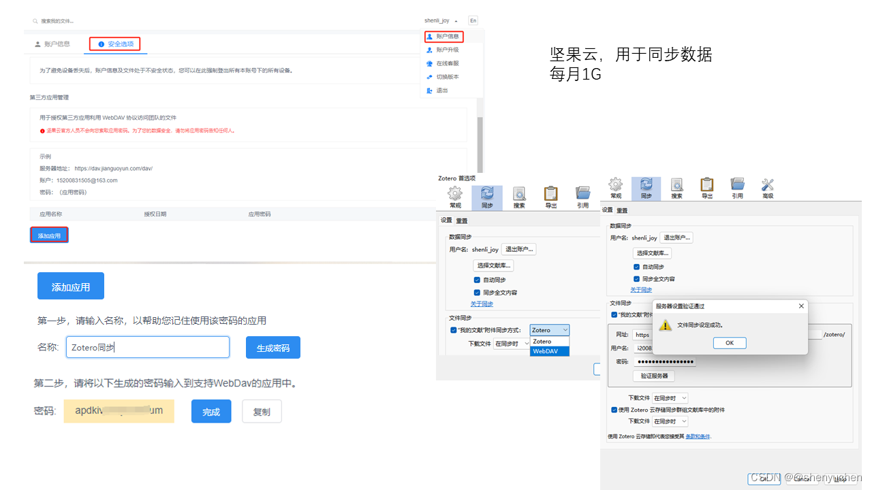Image resolution: width=872 pixels, height=490 pixels.
Task: Open 导出 pane in Zotero window with verification dialog
Action: (707, 188)
